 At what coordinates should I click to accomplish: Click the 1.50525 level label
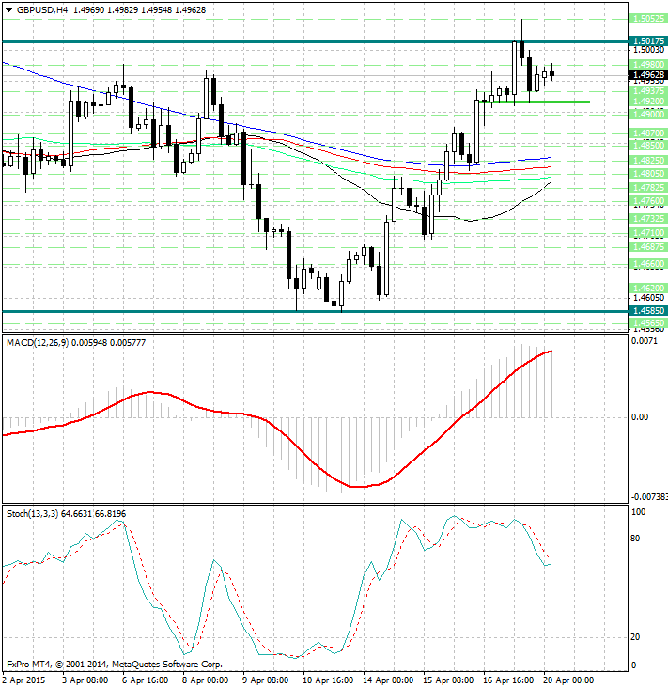coord(648,19)
